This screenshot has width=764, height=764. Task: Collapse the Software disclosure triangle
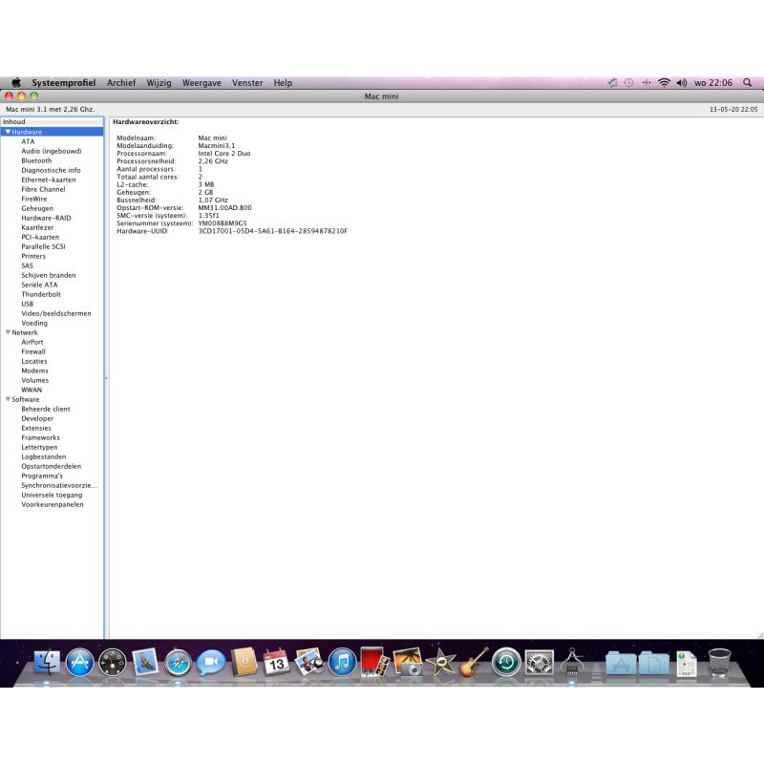tap(8, 399)
